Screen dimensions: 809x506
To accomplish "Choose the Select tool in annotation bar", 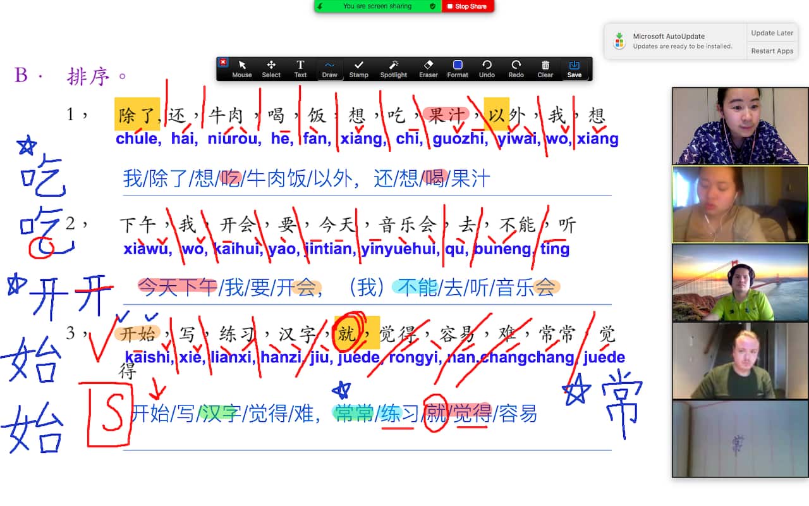I will pyautogui.click(x=271, y=68).
